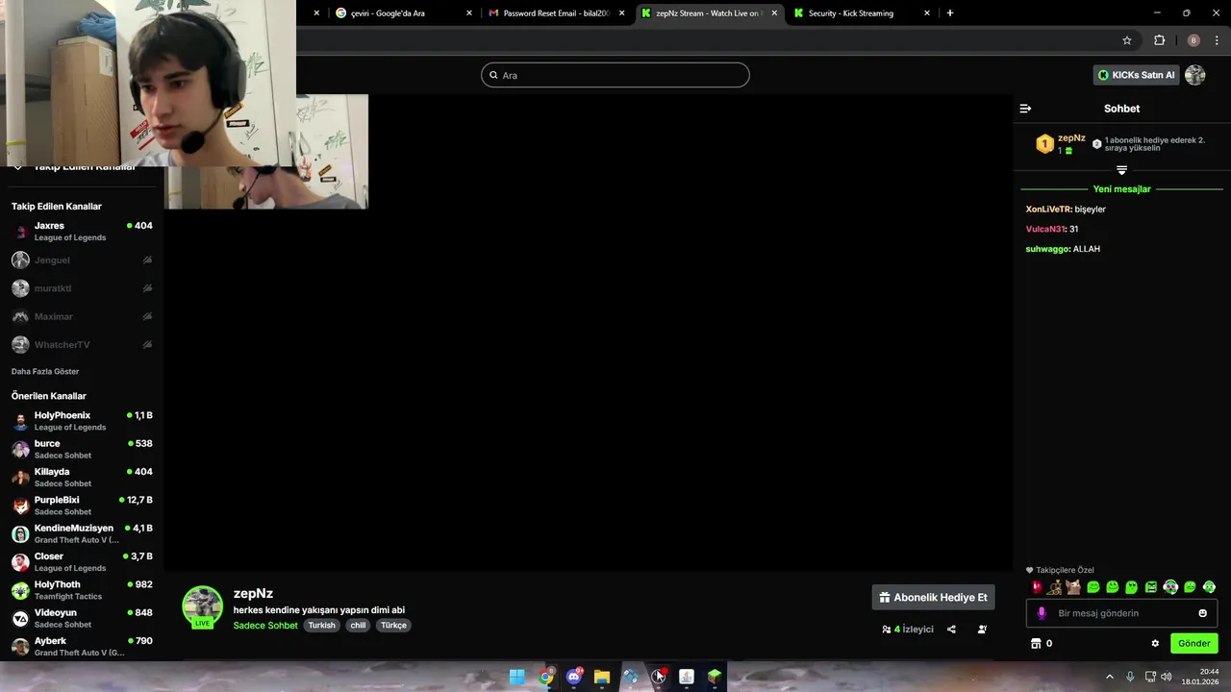Click the XonLiVeTR chat username
This screenshot has height=692, width=1231.
[1048, 210]
